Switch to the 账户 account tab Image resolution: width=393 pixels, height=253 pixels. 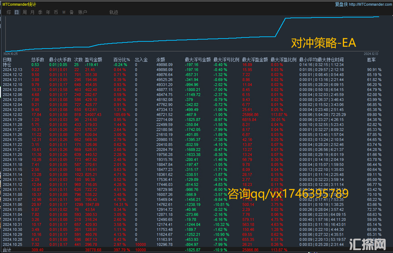83,12
